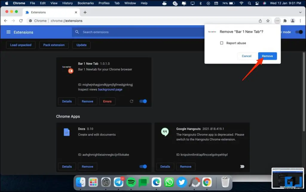Open Google Chrome from the Dock
Image resolution: width=306 pixels, height=192 pixels.
tap(207, 182)
